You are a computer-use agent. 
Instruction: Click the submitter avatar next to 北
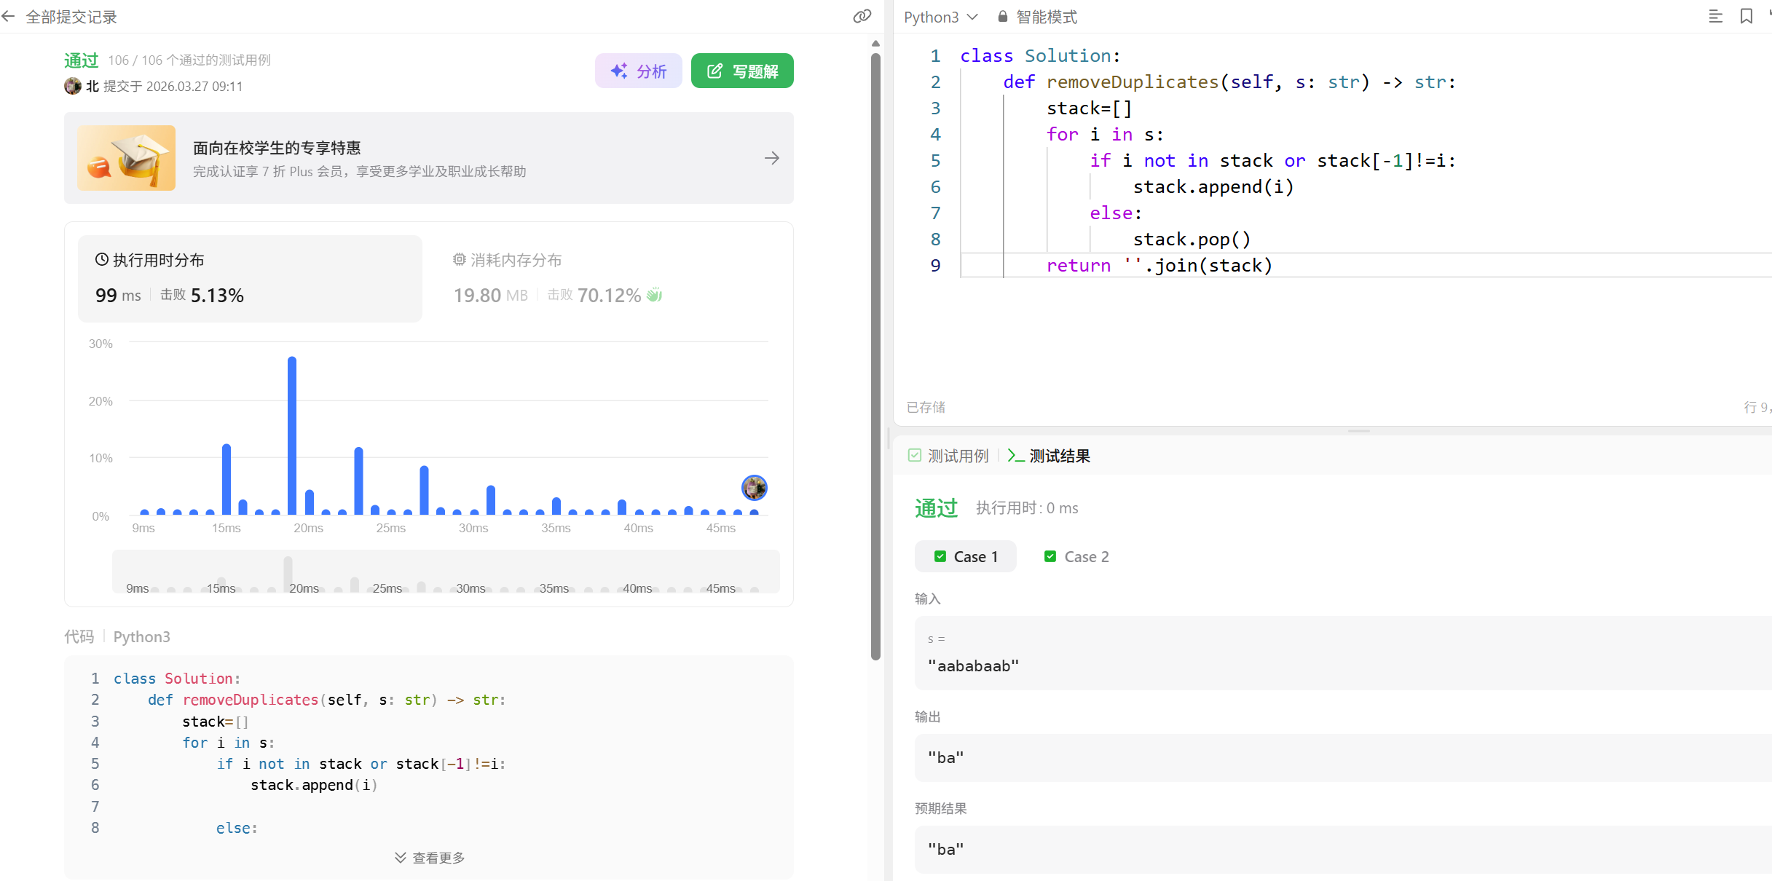tap(73, 86)
